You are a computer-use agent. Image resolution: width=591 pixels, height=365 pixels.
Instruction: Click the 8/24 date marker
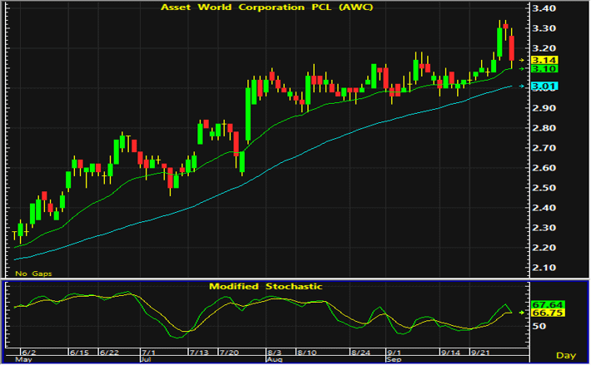pos(360,353)
